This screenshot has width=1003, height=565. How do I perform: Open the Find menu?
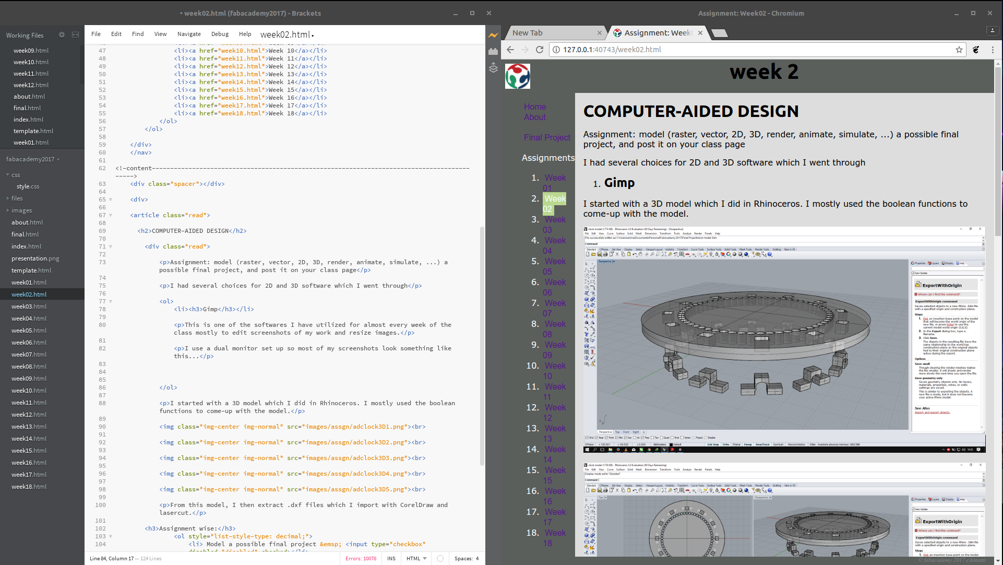(x=138, y=34)
